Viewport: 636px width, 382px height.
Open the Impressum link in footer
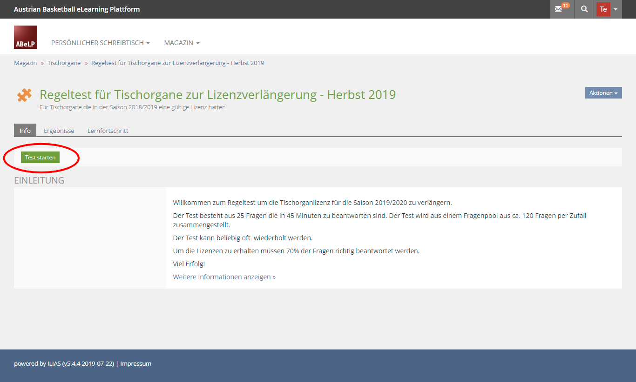135,363
